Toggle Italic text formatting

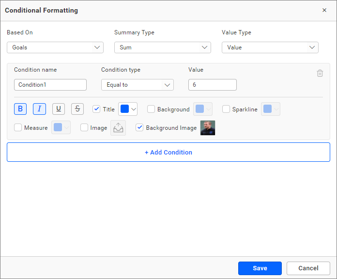click(x=39, y=109)
